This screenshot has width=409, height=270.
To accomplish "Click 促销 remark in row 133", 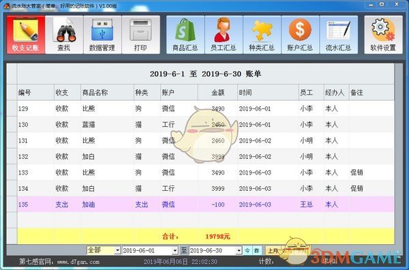I will pos(357,172).
